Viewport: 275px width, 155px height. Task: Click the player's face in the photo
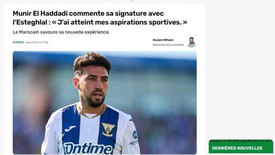tap(93, 85)
